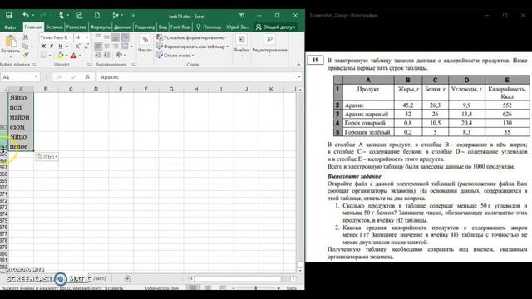Toggle underline formatting (Ч)

(x=61, y=47)
